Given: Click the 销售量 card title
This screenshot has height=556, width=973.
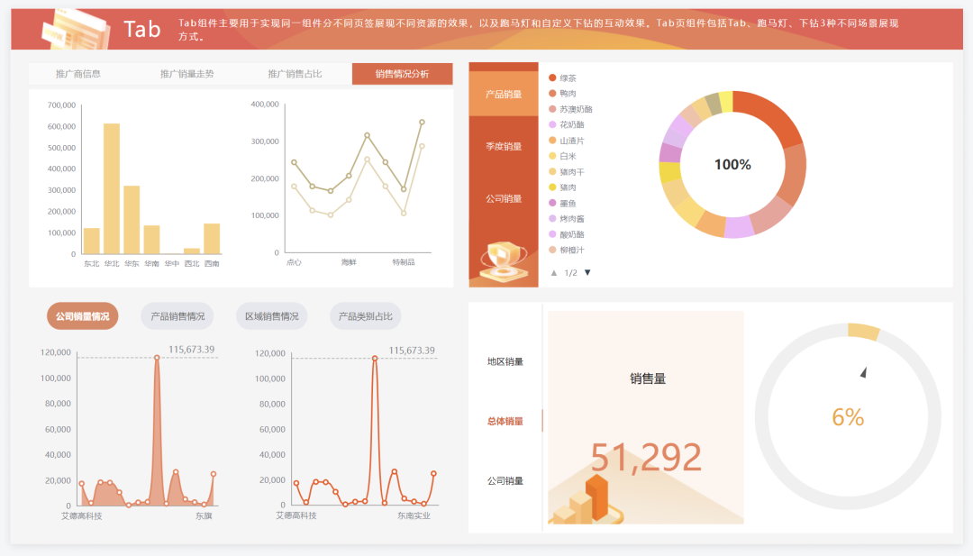Looking at the screenshot, I should click(648, 378).
